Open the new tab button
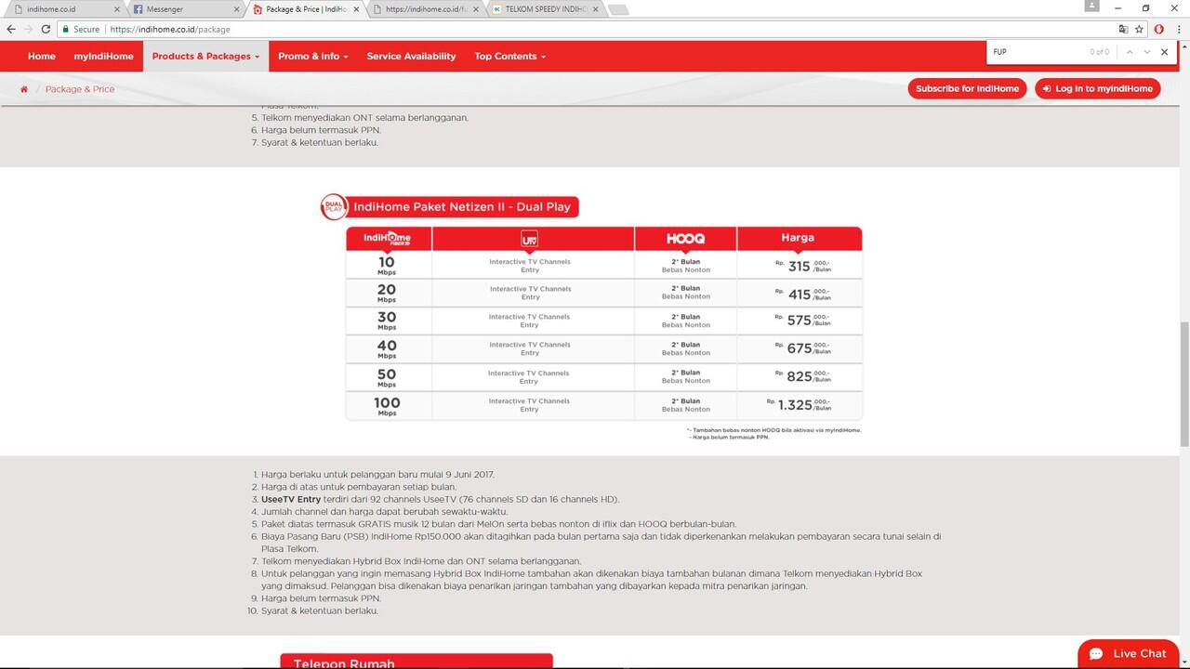1190x669 pixels. coord(617,9)
